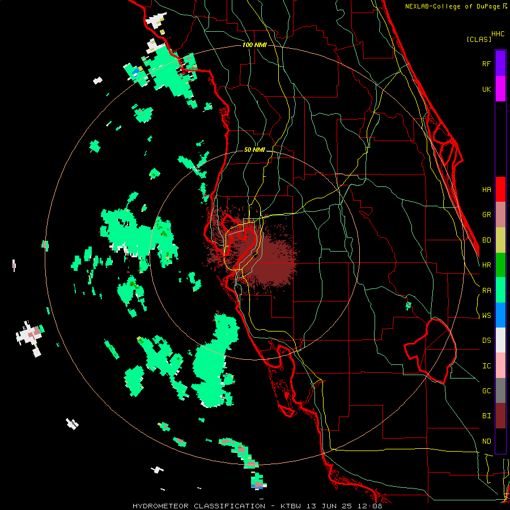Click the 'GC' legend label
Screen dimensions: 510x510
click(x=487, y=390)
